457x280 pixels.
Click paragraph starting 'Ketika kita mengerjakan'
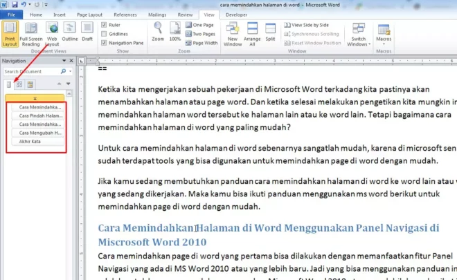click(x=277, y=109)
